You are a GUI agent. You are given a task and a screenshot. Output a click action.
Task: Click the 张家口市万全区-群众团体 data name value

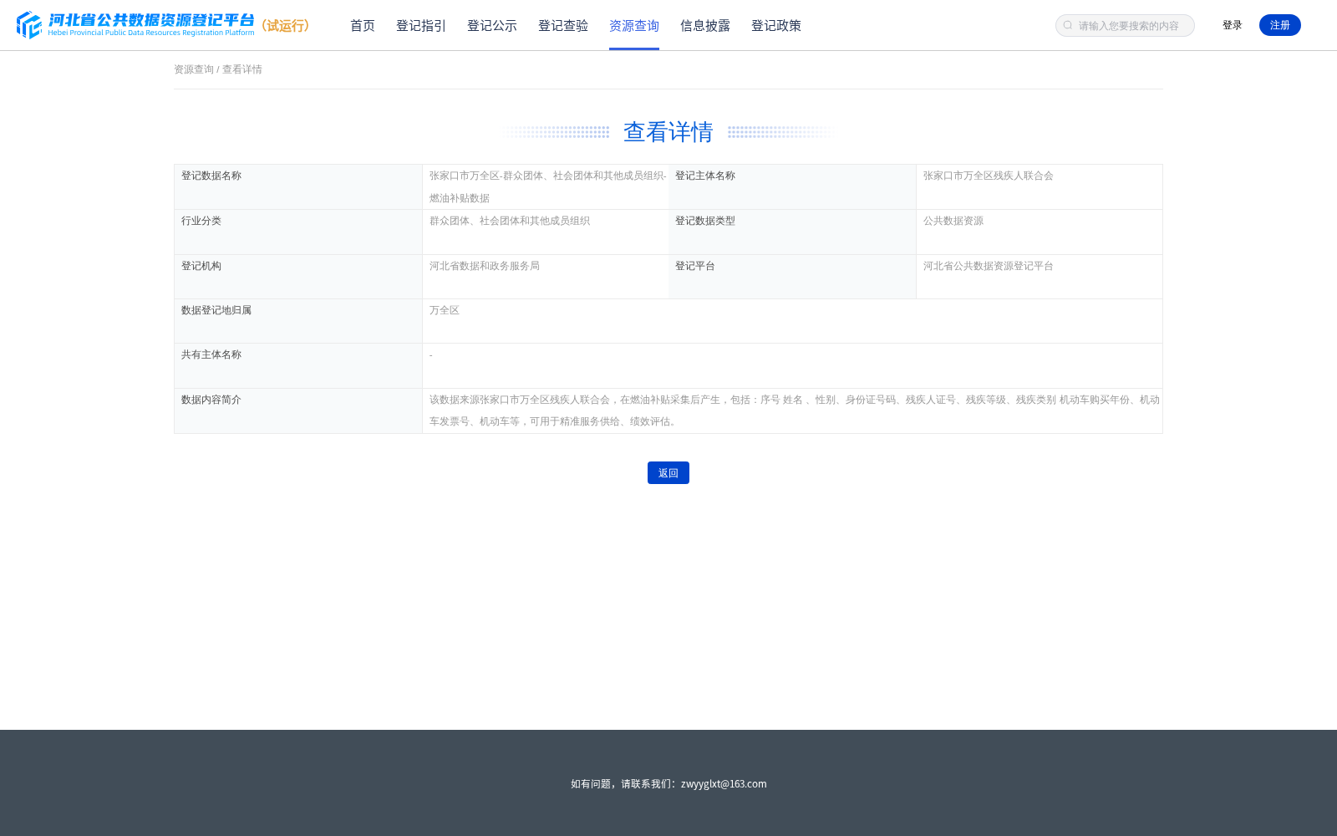click(548, 186)
